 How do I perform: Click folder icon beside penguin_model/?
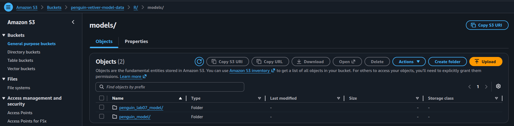(x=115, y=117)
